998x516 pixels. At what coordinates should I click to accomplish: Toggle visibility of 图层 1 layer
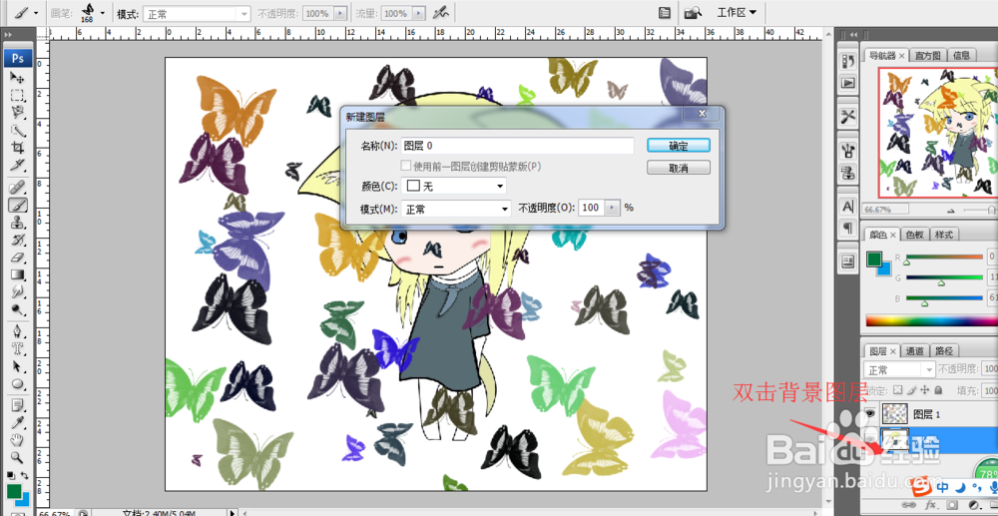point(870,414)
